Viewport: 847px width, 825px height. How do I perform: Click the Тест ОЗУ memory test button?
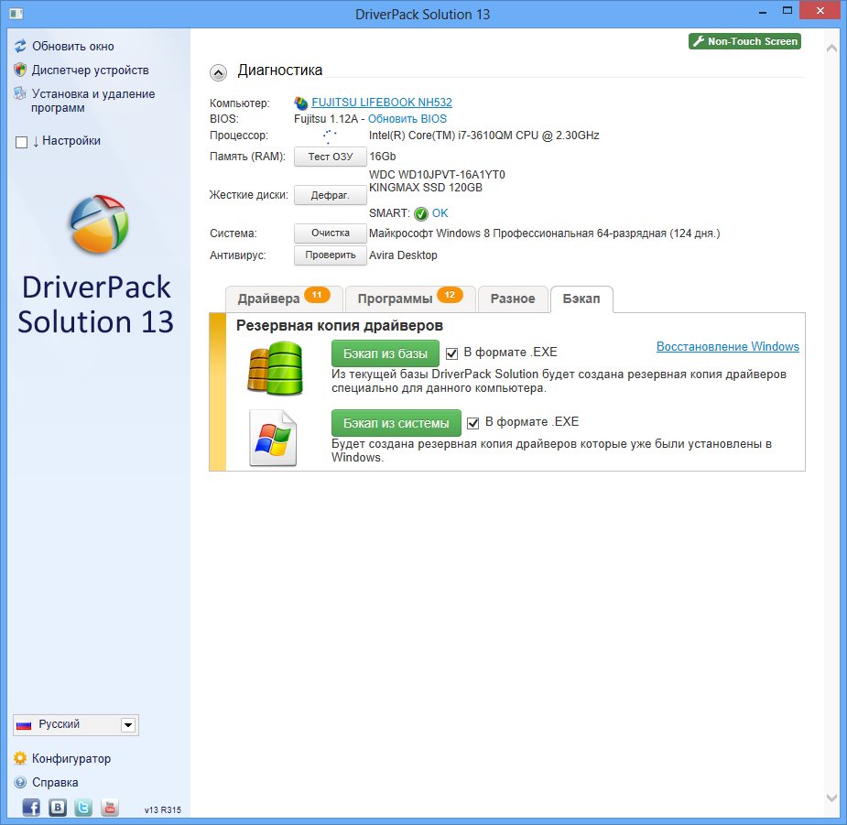pyautogui.click(x=330, y=157)
